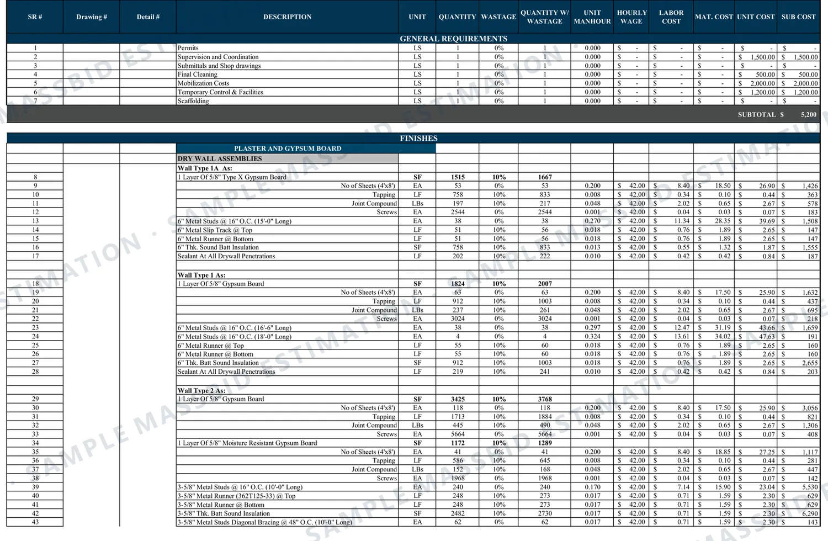Click sub cost 5,530 for metal studs
The width and height of the screenshot is (828, 541).
click(810, 487)
